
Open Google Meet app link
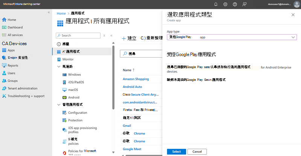[132, 149]
